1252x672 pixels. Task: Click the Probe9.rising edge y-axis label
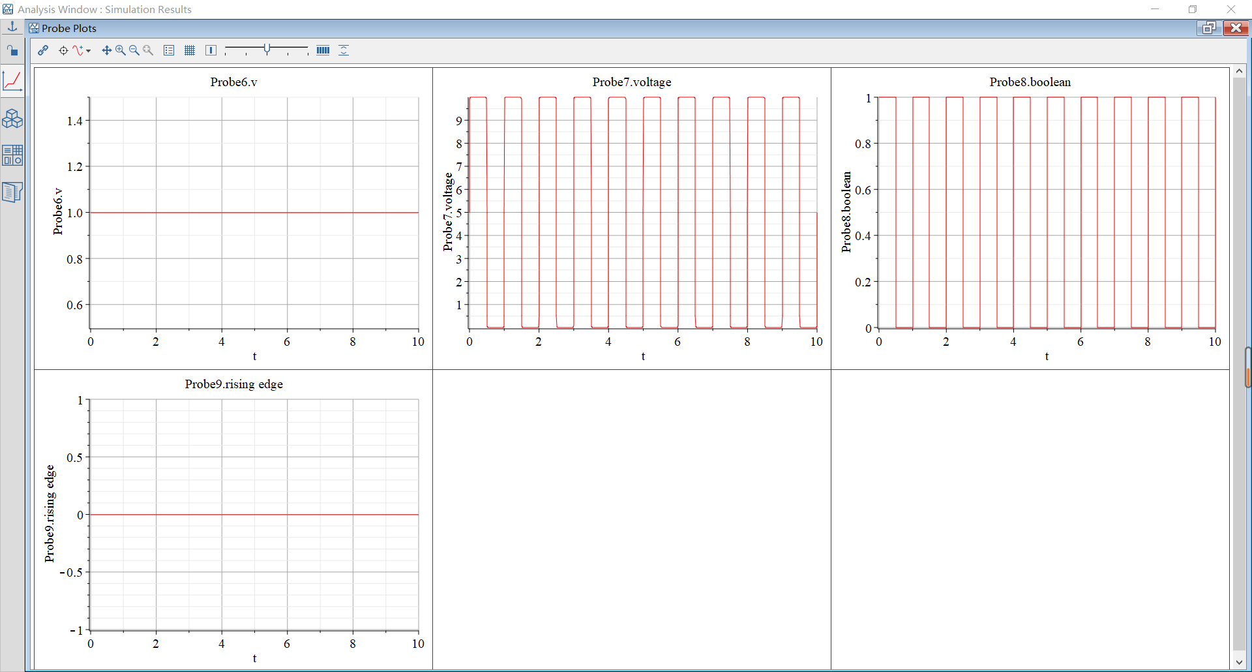[50, 513]
